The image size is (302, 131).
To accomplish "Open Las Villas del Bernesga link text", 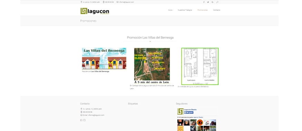I will click(100, 71).
